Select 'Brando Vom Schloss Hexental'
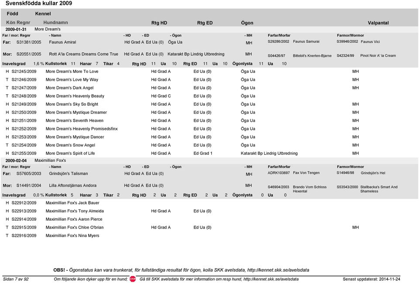 pyautogui.click(x=310, y=189)
